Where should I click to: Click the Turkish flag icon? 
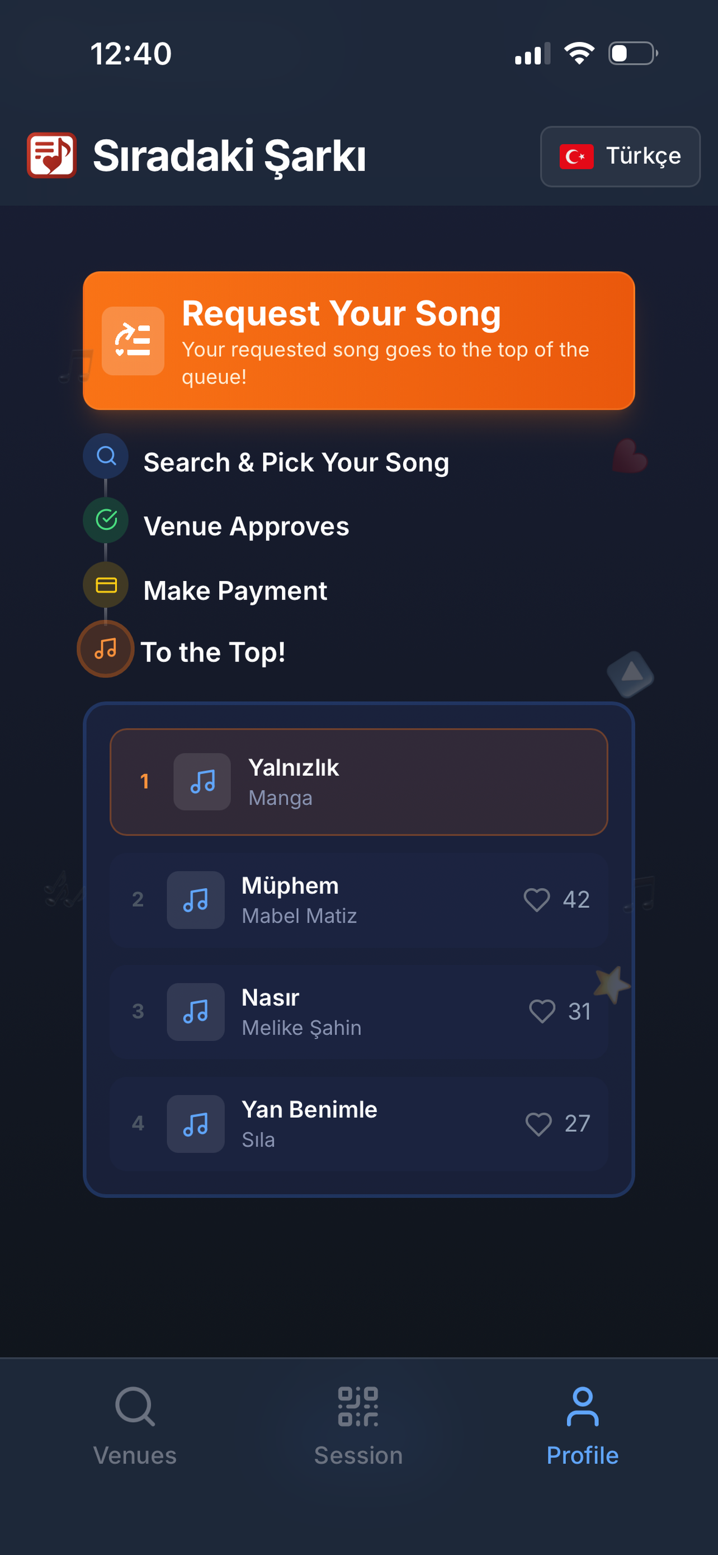point(577,156)
